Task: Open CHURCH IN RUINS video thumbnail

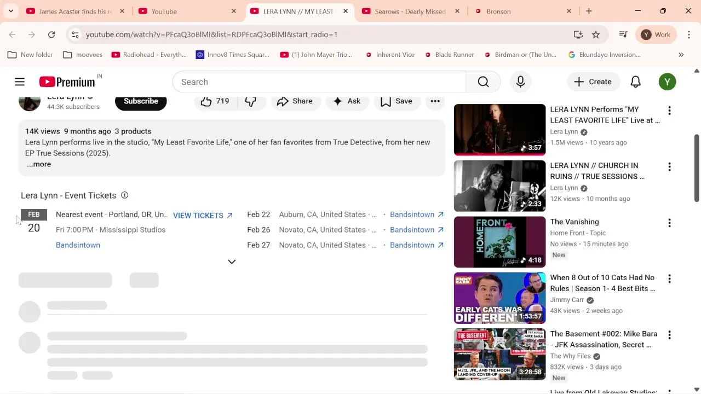Action: (499, 186)
